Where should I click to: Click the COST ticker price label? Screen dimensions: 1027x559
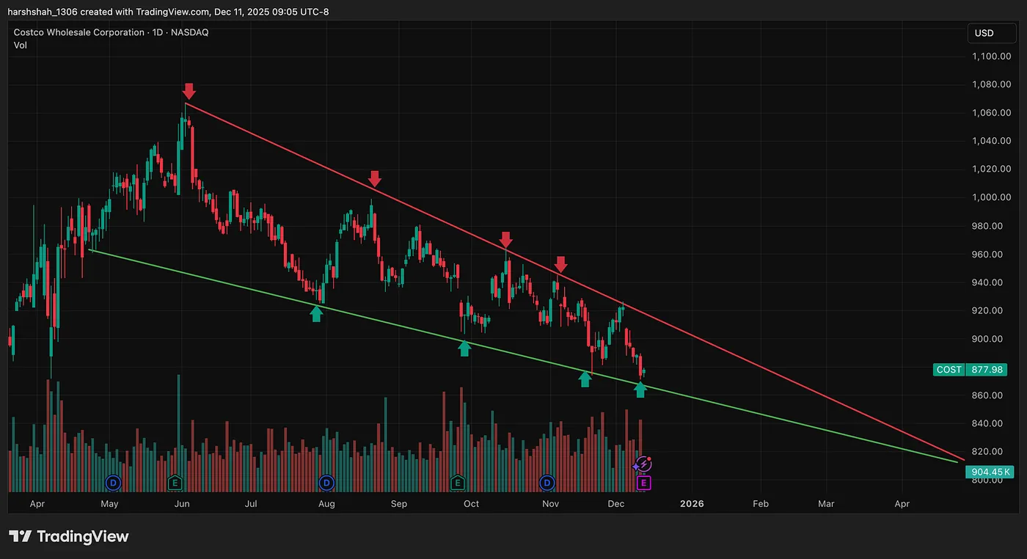tap(949, 370)
